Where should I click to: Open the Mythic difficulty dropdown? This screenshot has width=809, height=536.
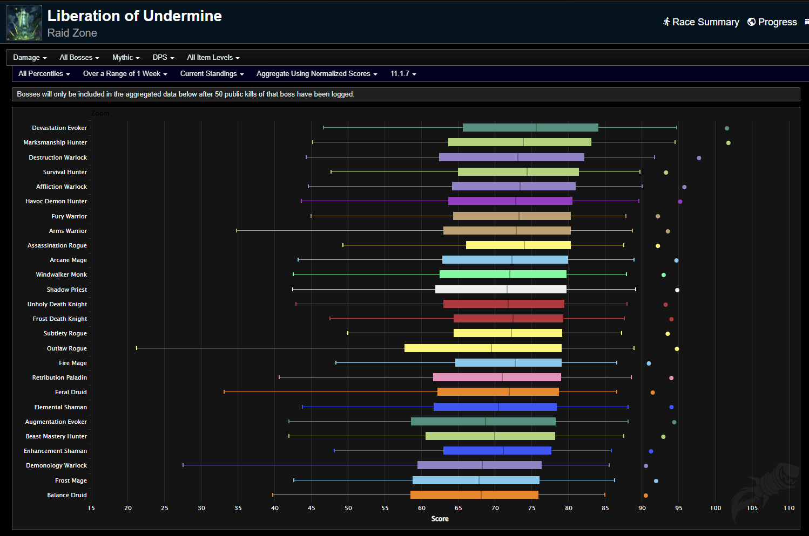126,58
